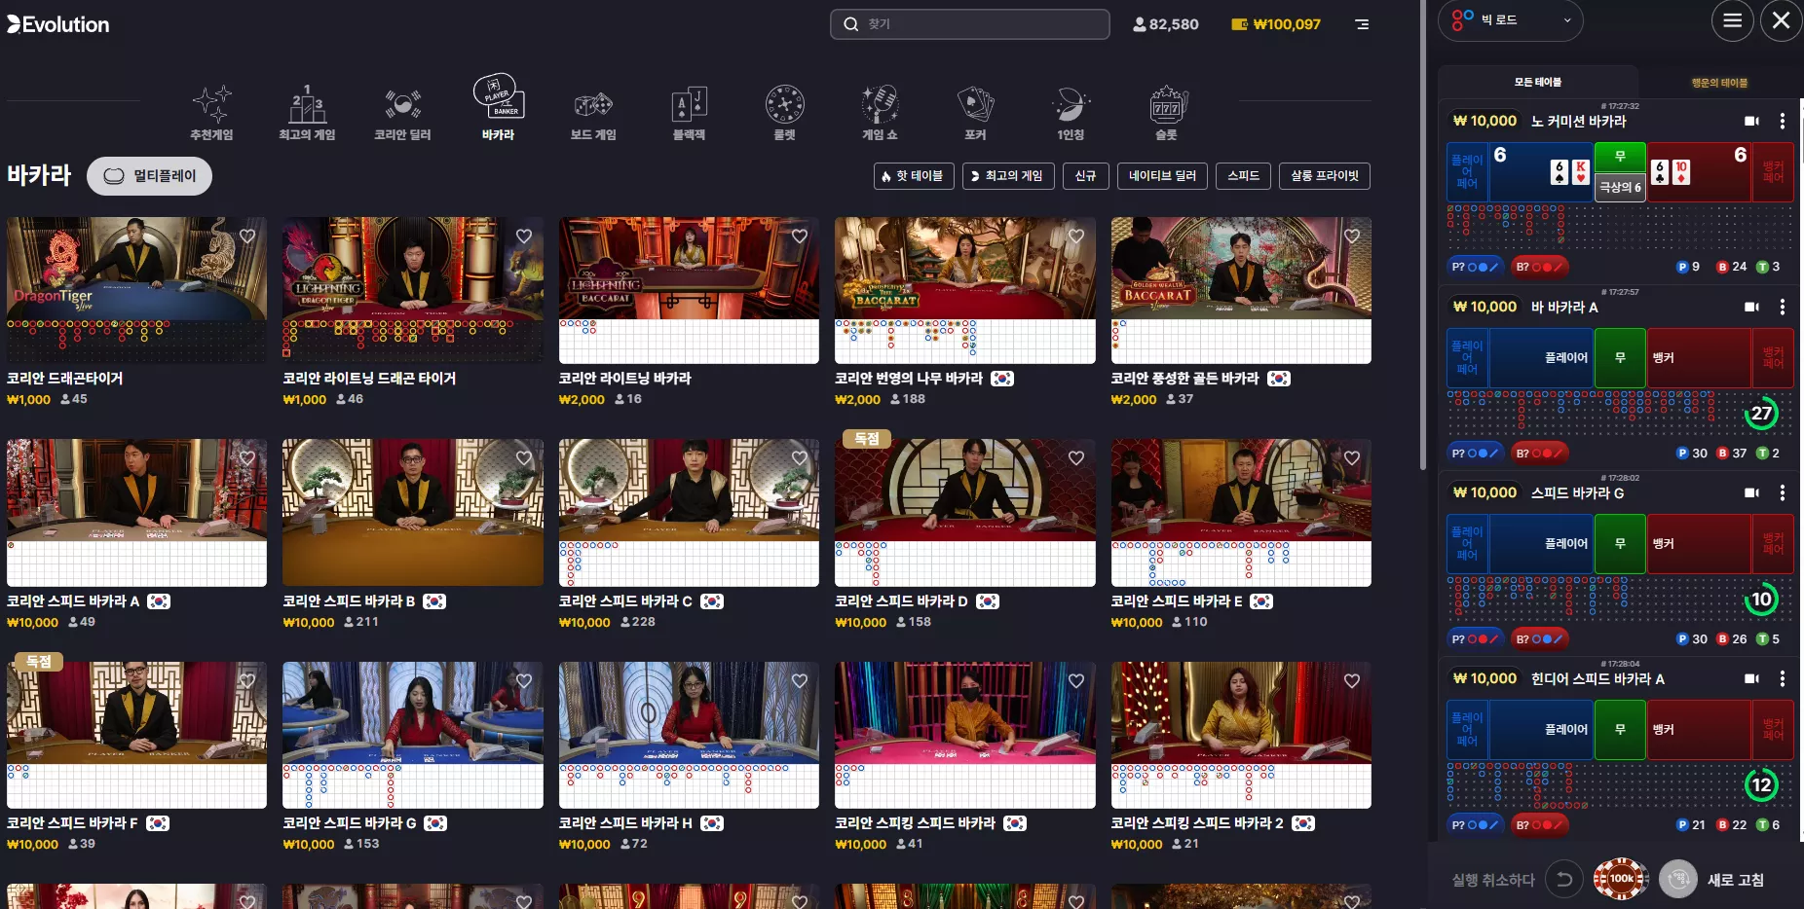The width and height of the screenshot is (1804, 909).
Task: Open the three-dot menu for 노 커미션 바카라
Action: pyautogui.click(x=1783, y=121)
